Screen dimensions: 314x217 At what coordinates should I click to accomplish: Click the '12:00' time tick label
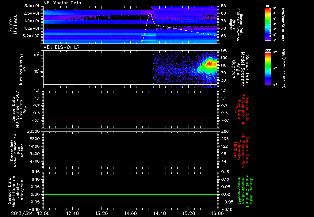click(x=44, y=213)
